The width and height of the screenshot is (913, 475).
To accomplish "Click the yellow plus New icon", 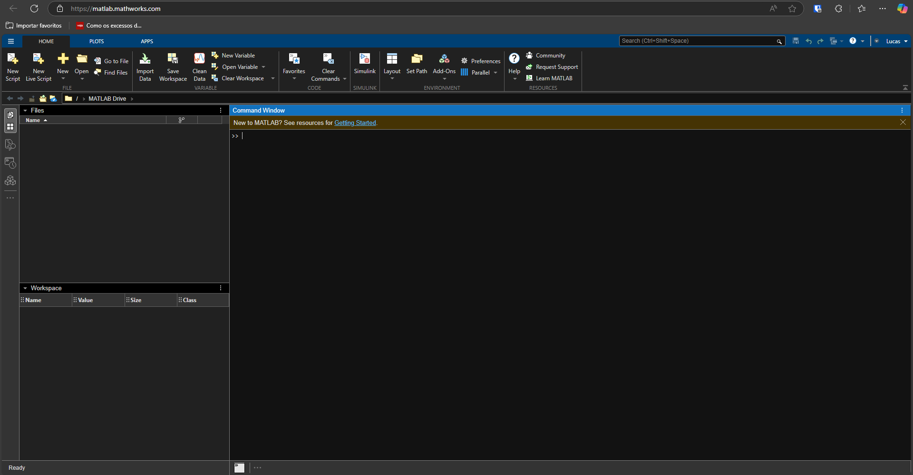I will 63,59.
